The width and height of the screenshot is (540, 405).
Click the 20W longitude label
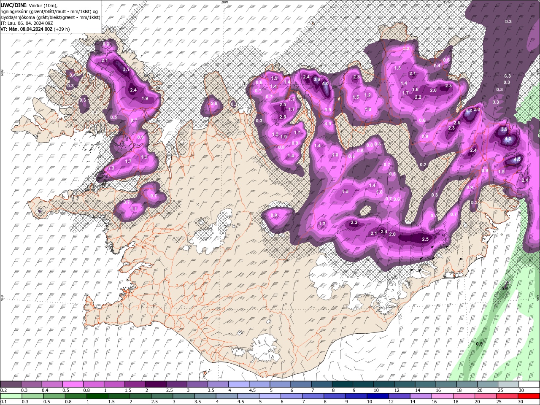pyautogui.click(x=224, y=2)
